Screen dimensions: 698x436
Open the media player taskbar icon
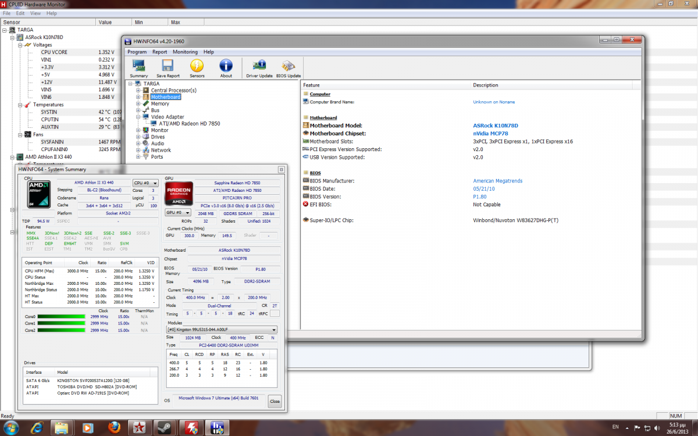87,428
